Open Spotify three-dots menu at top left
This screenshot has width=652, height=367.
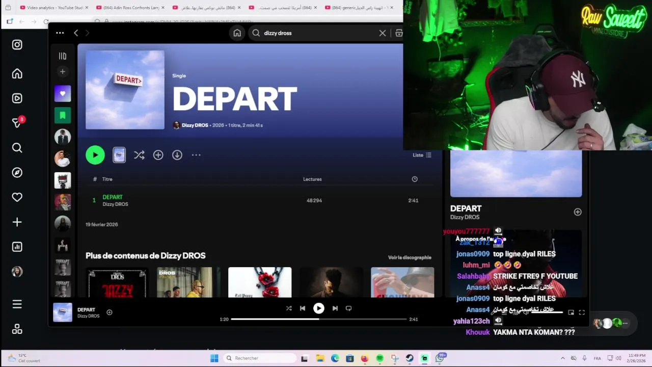pos(60,33)
